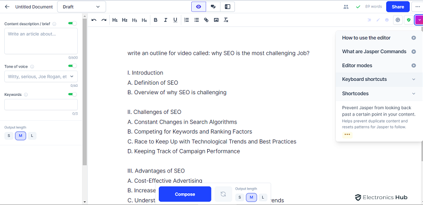Click the Compose button
The width and height of the screenshot is (423, 205).
(185, 194)
